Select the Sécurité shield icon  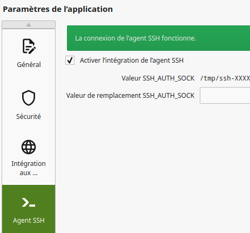pyautogui.click(x=29, y=98)
